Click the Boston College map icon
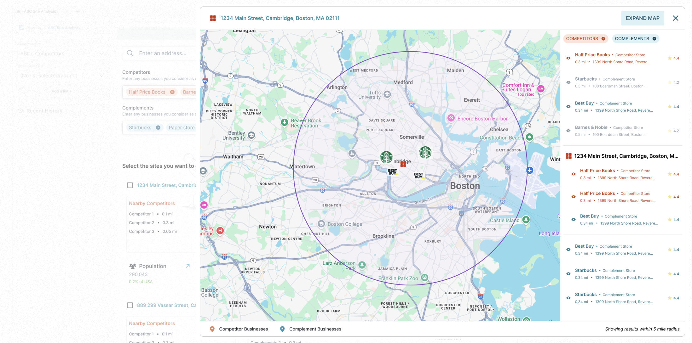 click(321, 224)
